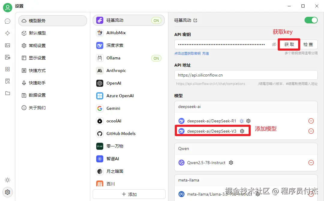Click the deepseek-ai group header
The image size is (324, 201).
click(246, 107)
